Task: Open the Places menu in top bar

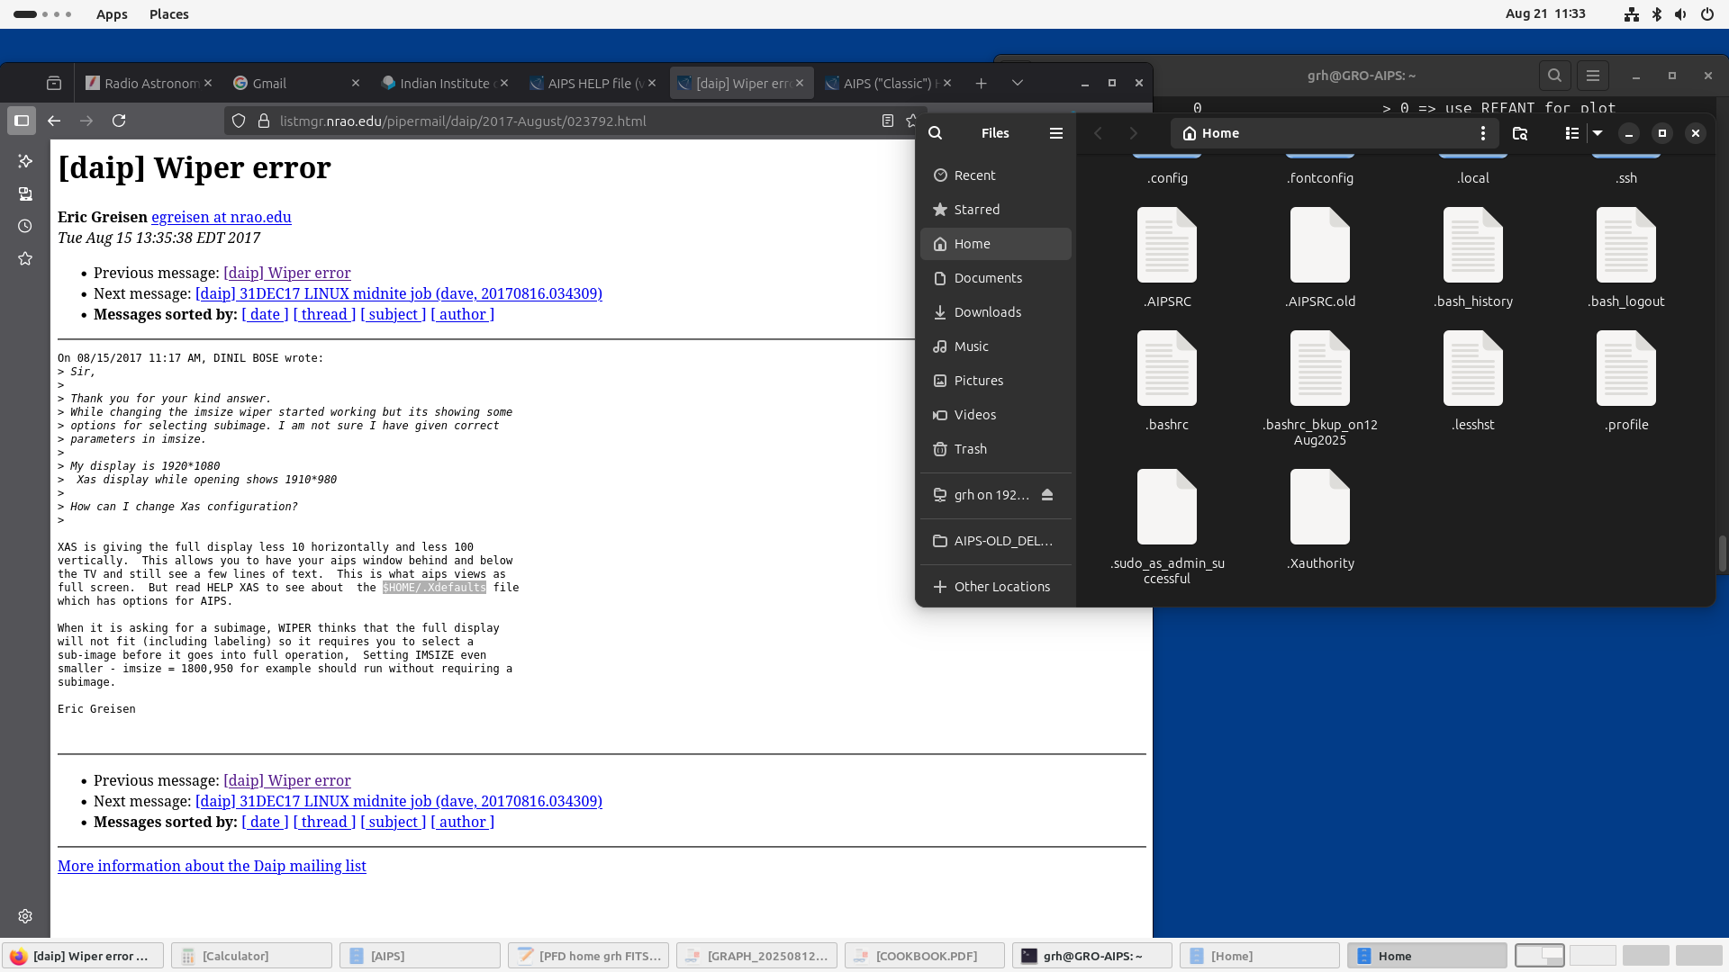Action: [x=168, y=14]
